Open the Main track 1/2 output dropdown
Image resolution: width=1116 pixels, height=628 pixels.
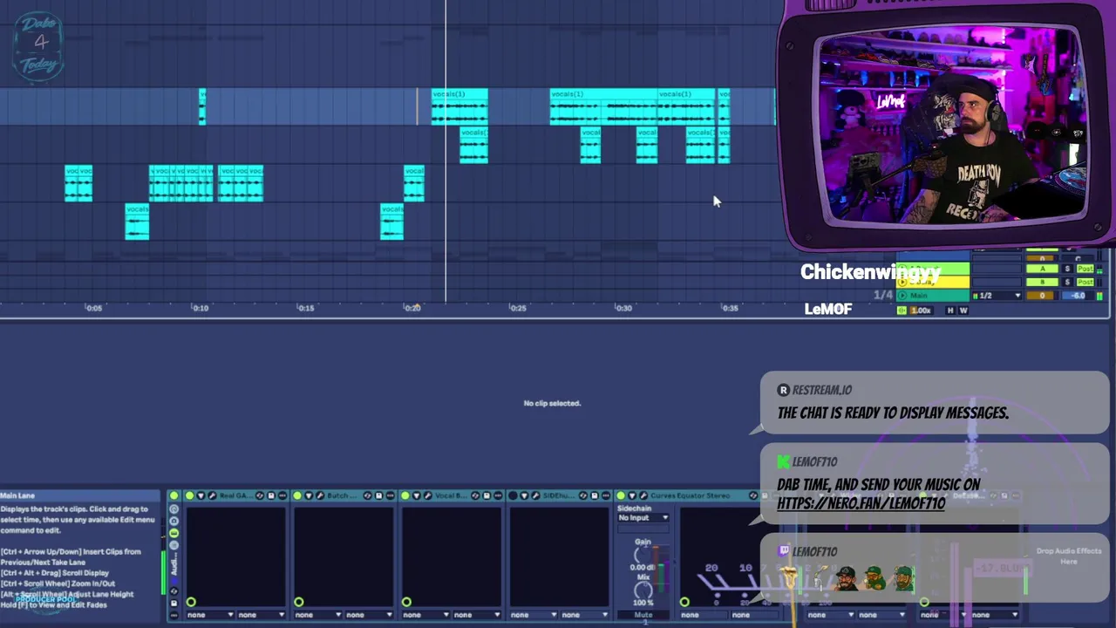pos(997,296)
